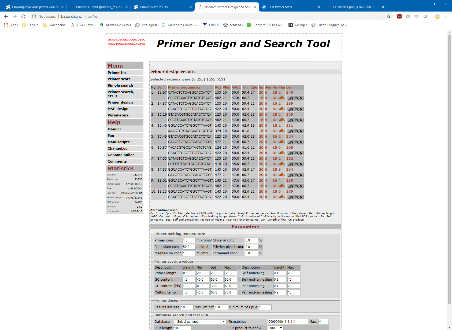
Task: Open the Select genome database dropdown
Action: 200,321
